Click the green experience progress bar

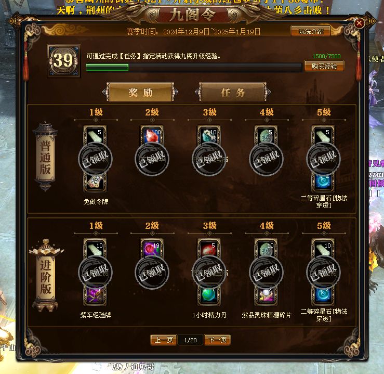(x=194, y=67)
